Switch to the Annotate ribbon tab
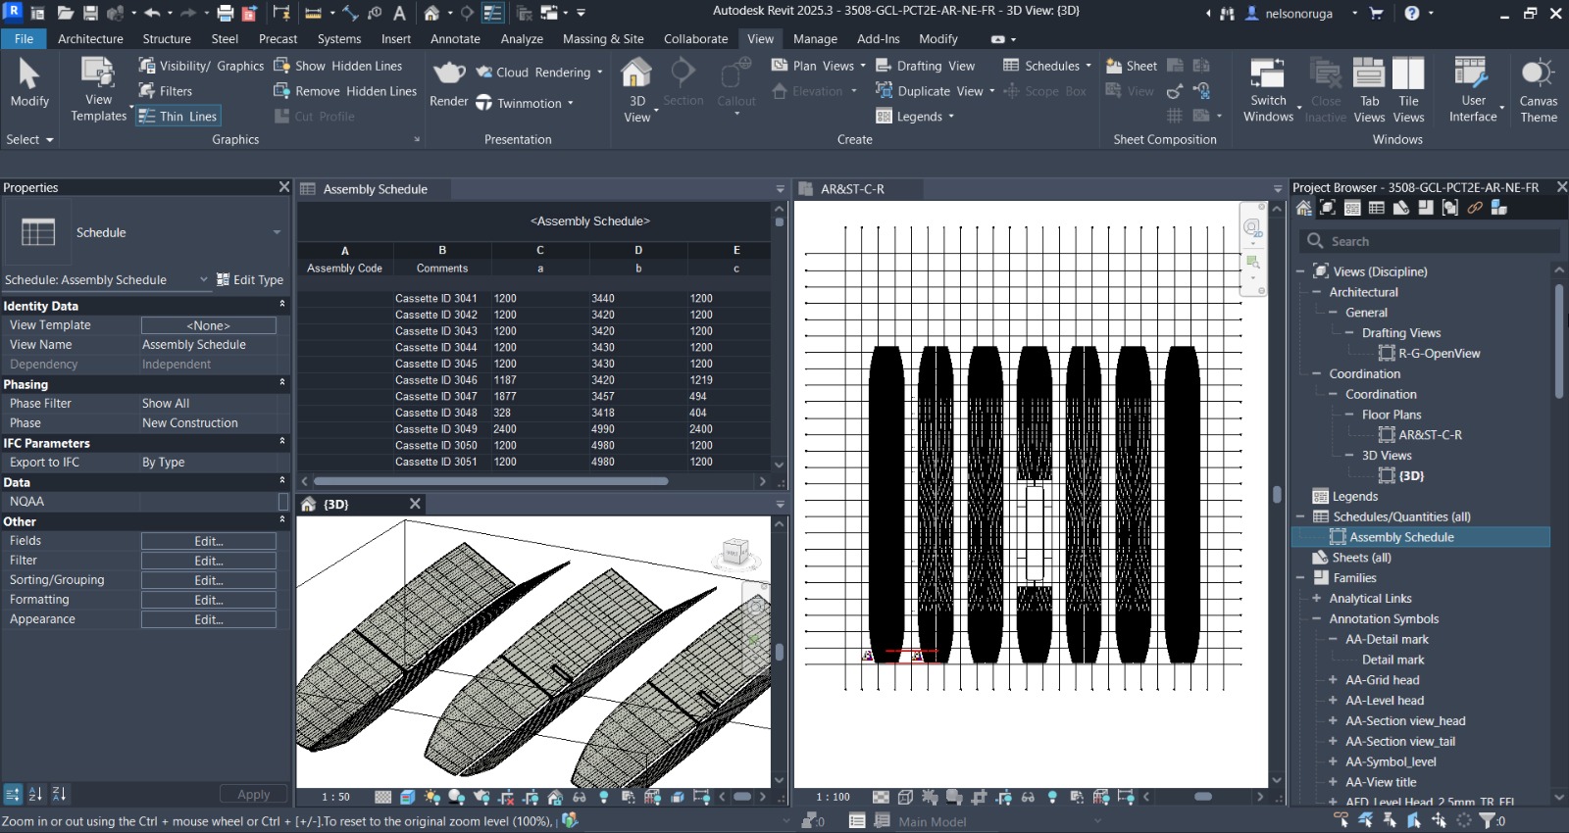This screenshot has width=1569, height=833. point(455,39)
